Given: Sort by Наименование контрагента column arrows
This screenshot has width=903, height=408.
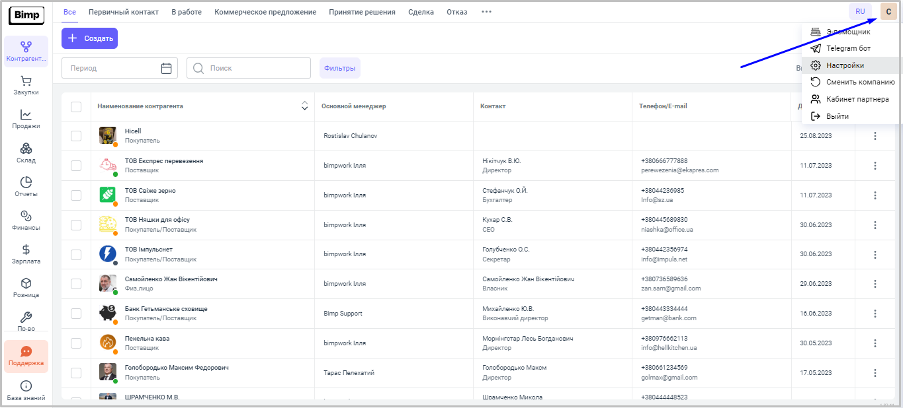Looking at the screenshot, I should (x=305, y=106).
